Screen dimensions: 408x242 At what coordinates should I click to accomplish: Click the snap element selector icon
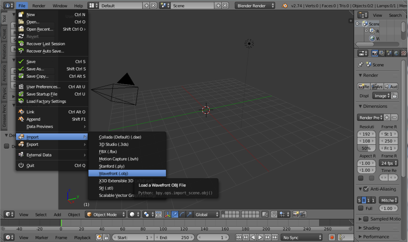click(x=284, y=214)
